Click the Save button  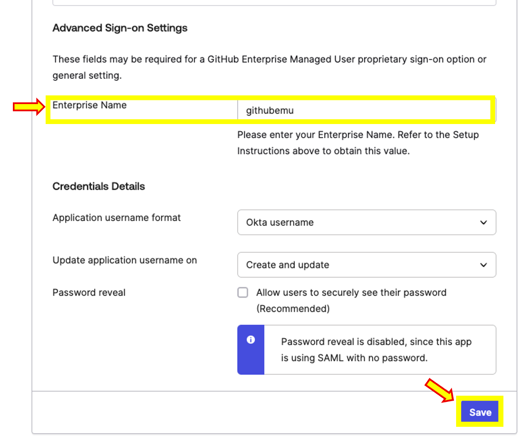click(x=480, y=412)
